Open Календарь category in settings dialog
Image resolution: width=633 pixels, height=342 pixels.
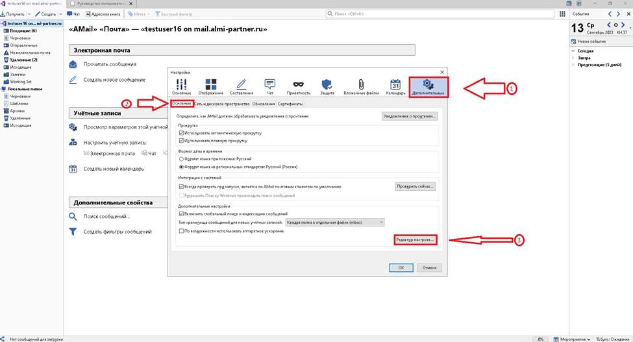click(395, 87)
